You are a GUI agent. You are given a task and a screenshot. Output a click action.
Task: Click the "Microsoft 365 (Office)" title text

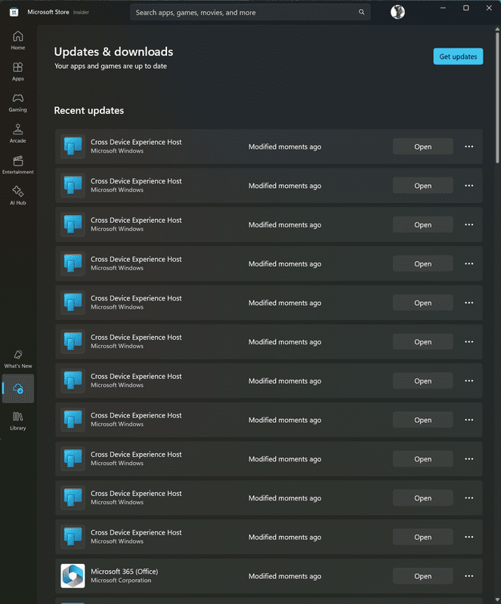[124, 572]
